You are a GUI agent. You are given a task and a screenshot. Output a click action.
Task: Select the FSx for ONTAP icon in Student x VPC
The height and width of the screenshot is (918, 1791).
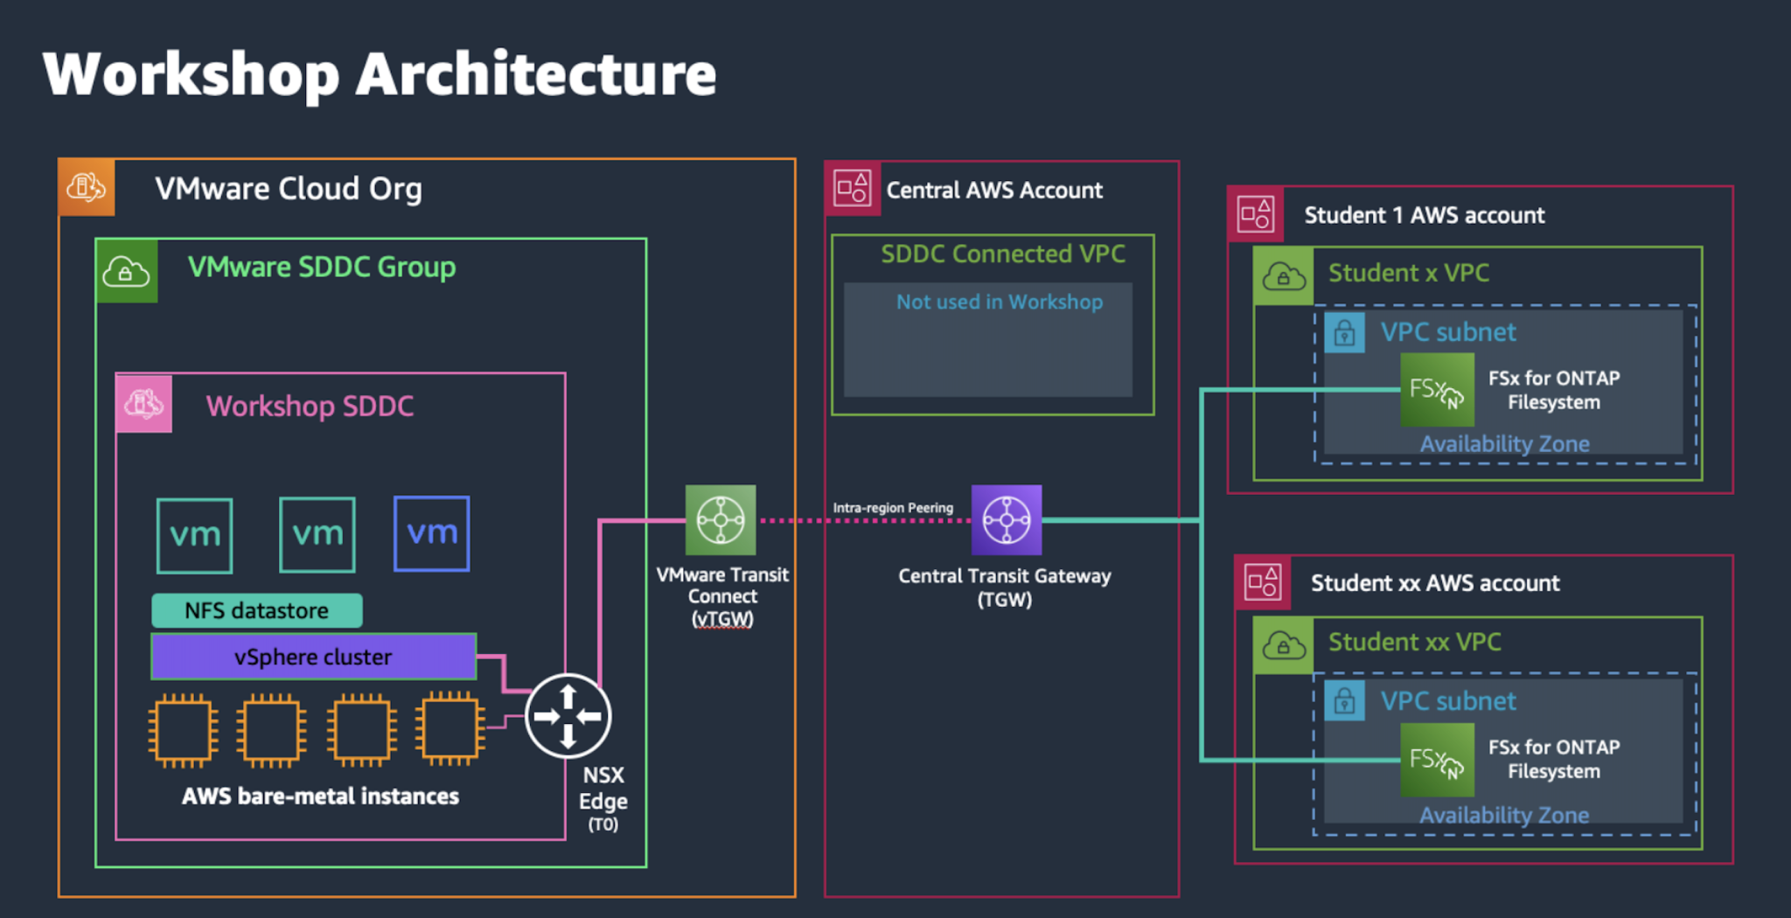coord(1437,387)
